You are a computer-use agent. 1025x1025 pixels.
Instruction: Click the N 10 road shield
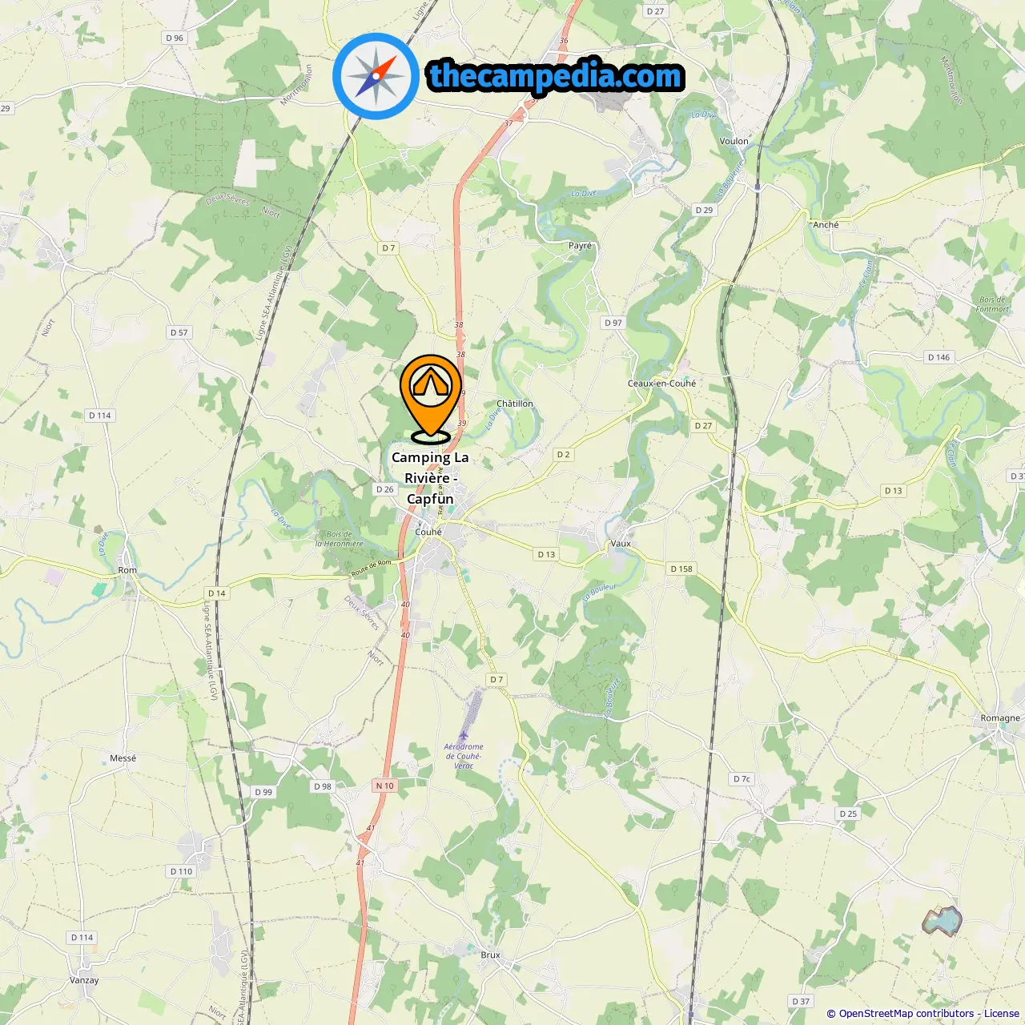[x=385, y=786]
